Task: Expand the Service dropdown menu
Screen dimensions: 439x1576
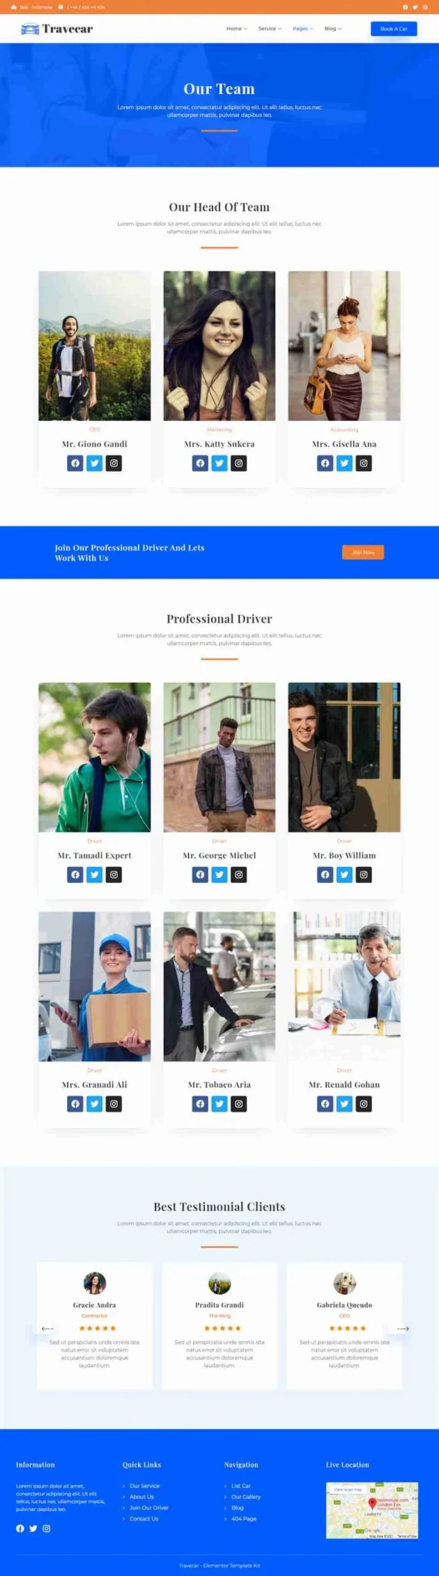Action: (270, 29)
